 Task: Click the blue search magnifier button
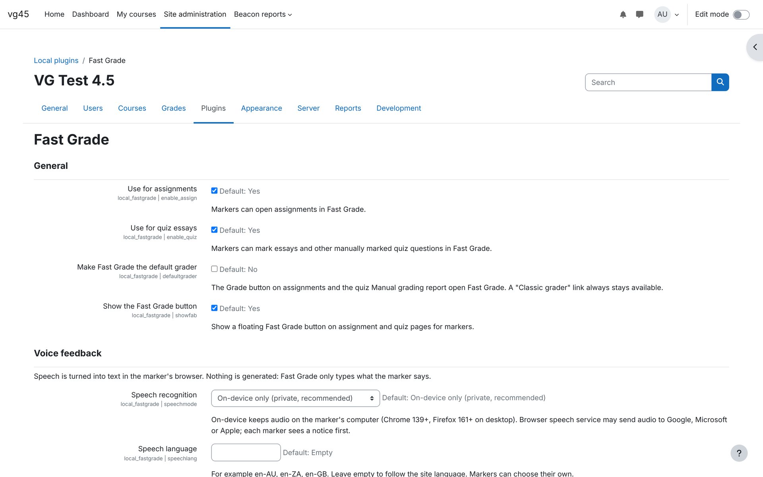[x=720, y=82]
